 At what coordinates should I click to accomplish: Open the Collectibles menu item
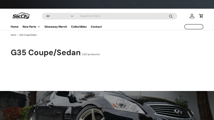pos(79,27)
